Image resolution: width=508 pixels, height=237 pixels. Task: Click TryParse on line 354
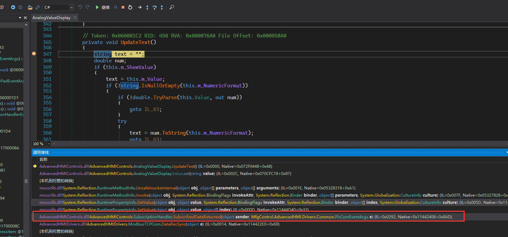[x=165, y=97]
